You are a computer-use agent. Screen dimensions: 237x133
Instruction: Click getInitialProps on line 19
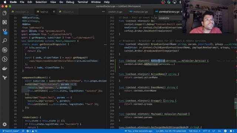[50, 44]
